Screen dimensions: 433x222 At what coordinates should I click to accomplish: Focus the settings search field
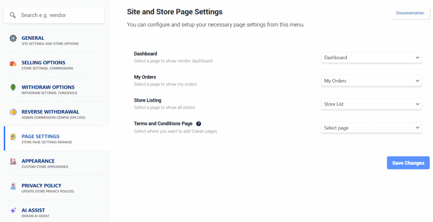click(59, 15)
